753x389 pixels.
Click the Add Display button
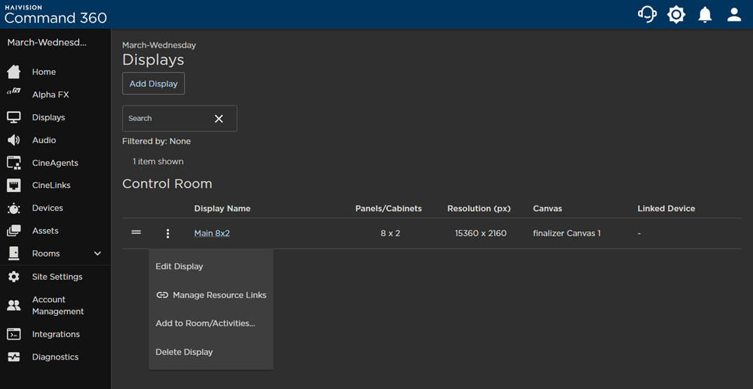153,83
